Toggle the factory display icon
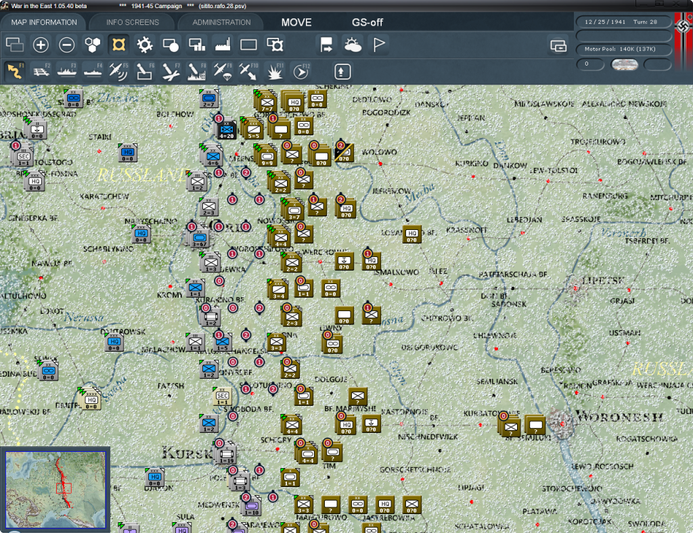The width and height of the screenshot is (693, 533). 223,45
